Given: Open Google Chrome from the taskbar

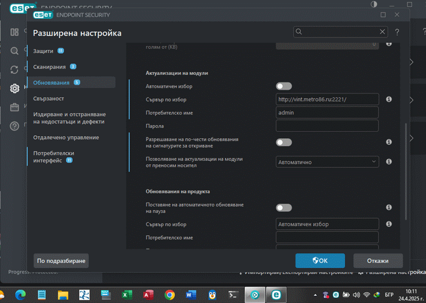Looking at the screenshot, I should [x=170, y=295].
